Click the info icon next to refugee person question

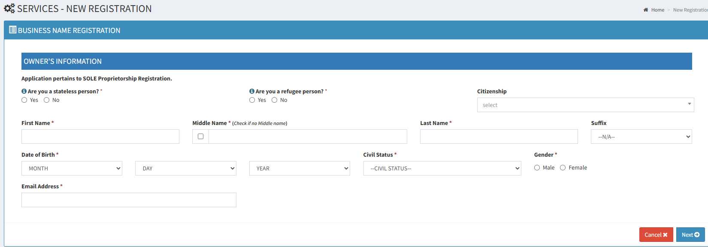(x=252, y=91)
